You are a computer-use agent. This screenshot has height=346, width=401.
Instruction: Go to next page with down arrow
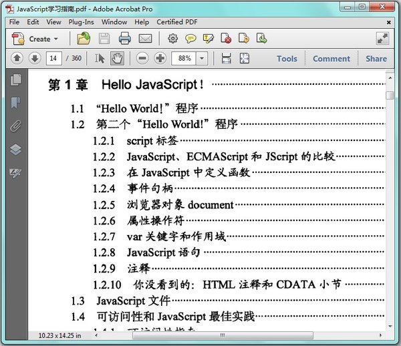click(x=35, y=58)
